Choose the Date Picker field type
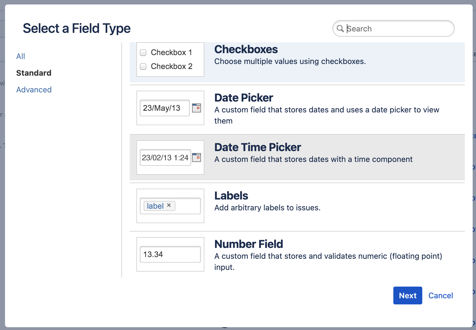The image size is (476, 330). (297, 109)
